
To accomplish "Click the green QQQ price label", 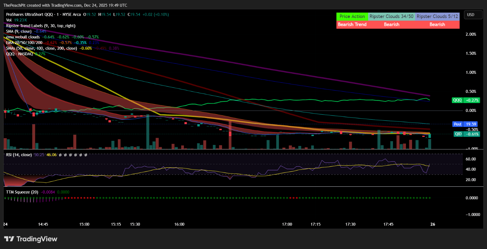I will [x=466, y=100].
